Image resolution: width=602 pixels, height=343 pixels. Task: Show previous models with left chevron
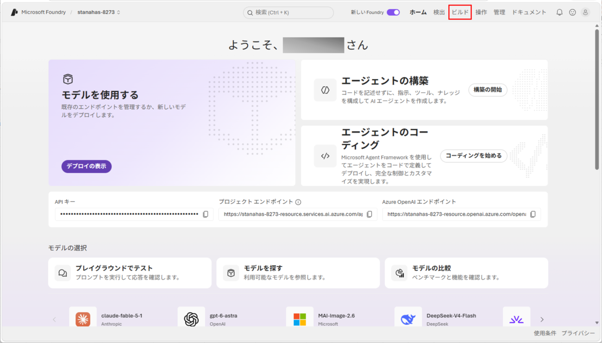[x=54, y=319]
